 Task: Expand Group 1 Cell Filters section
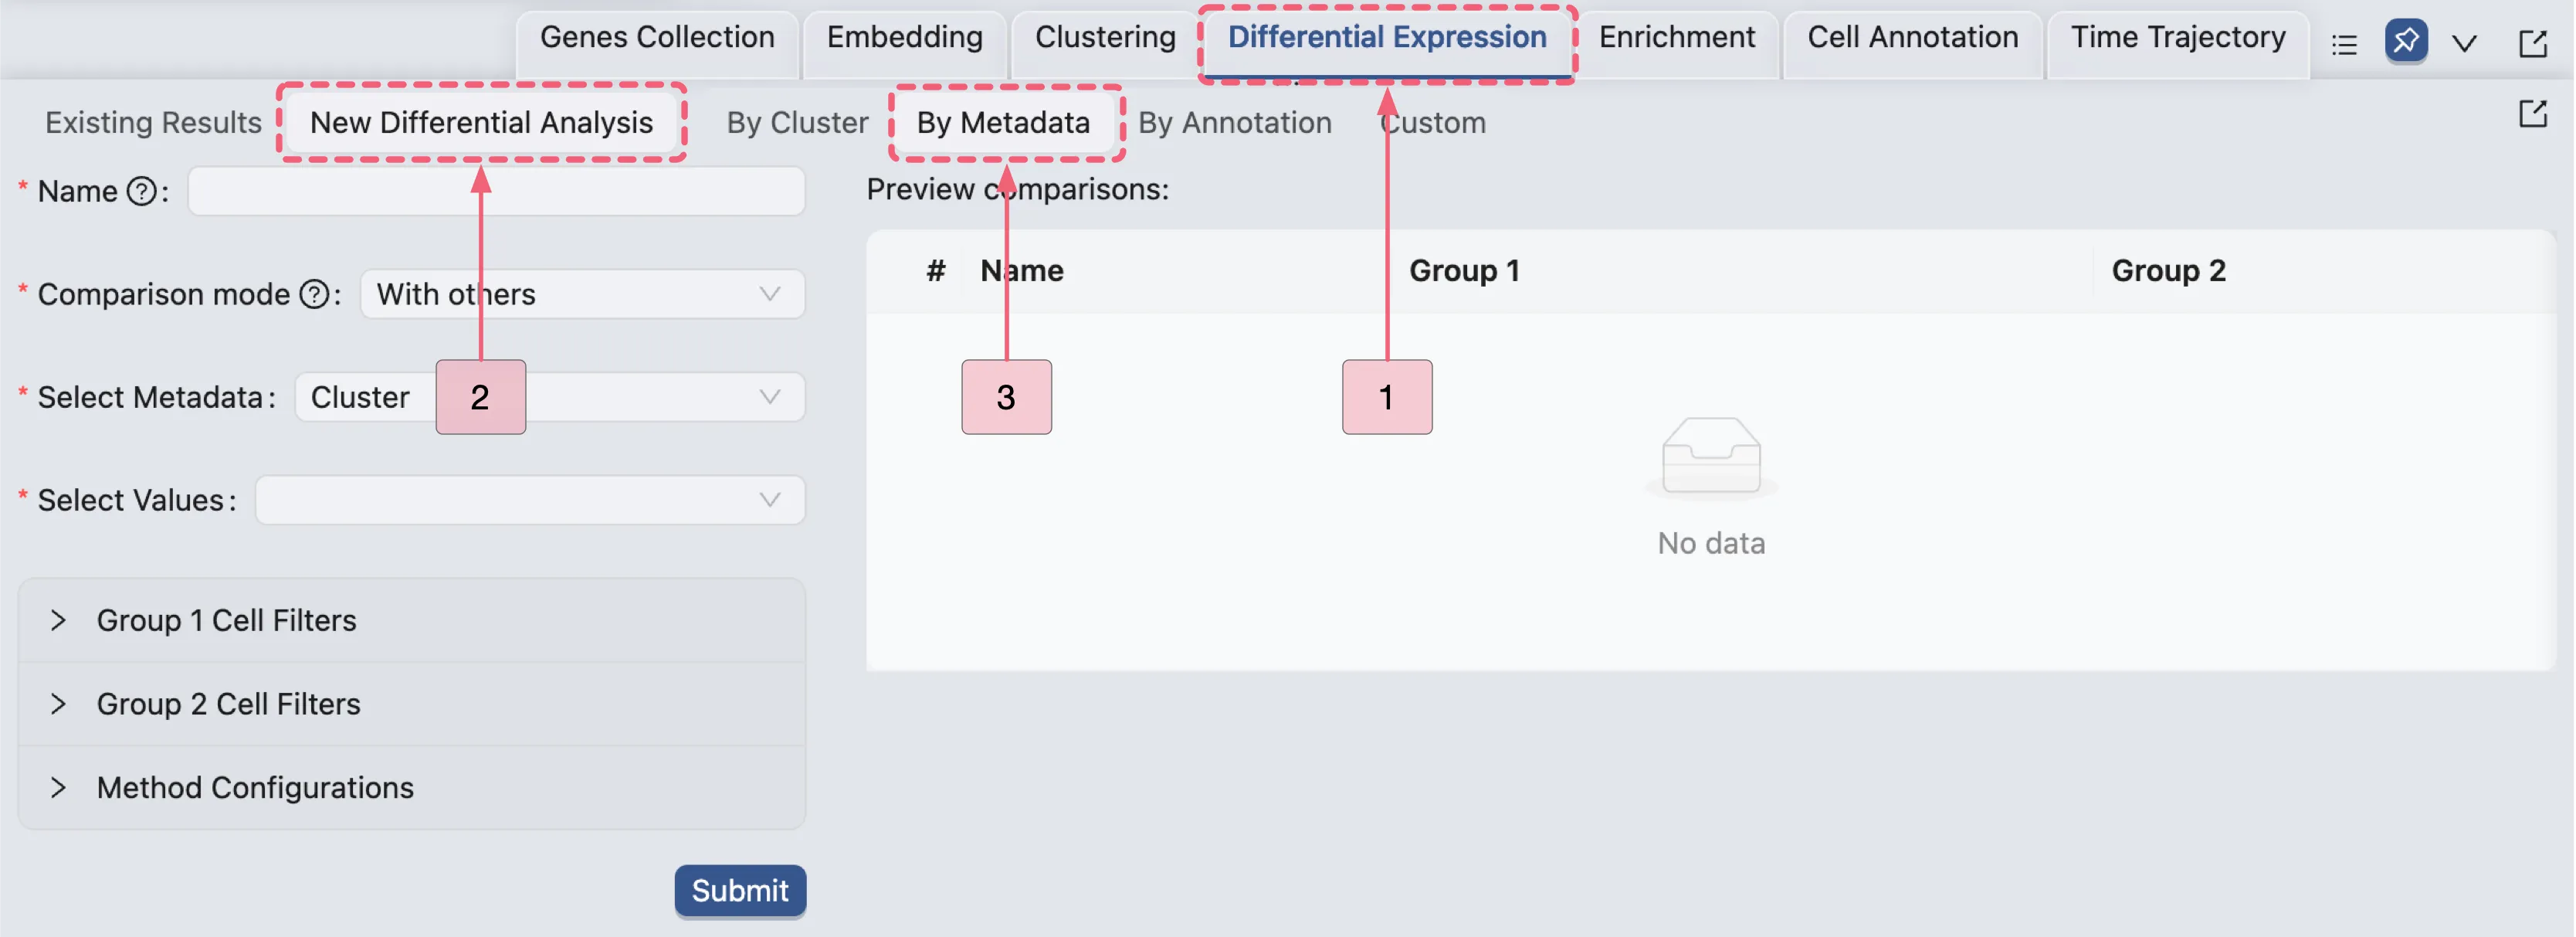tap(226, 620)
